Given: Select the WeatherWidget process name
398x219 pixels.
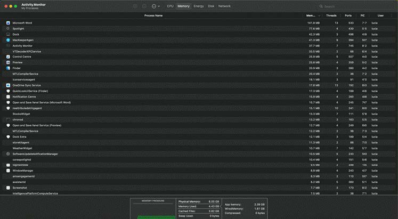Looking at the screenshot, I should coord(22,148).
